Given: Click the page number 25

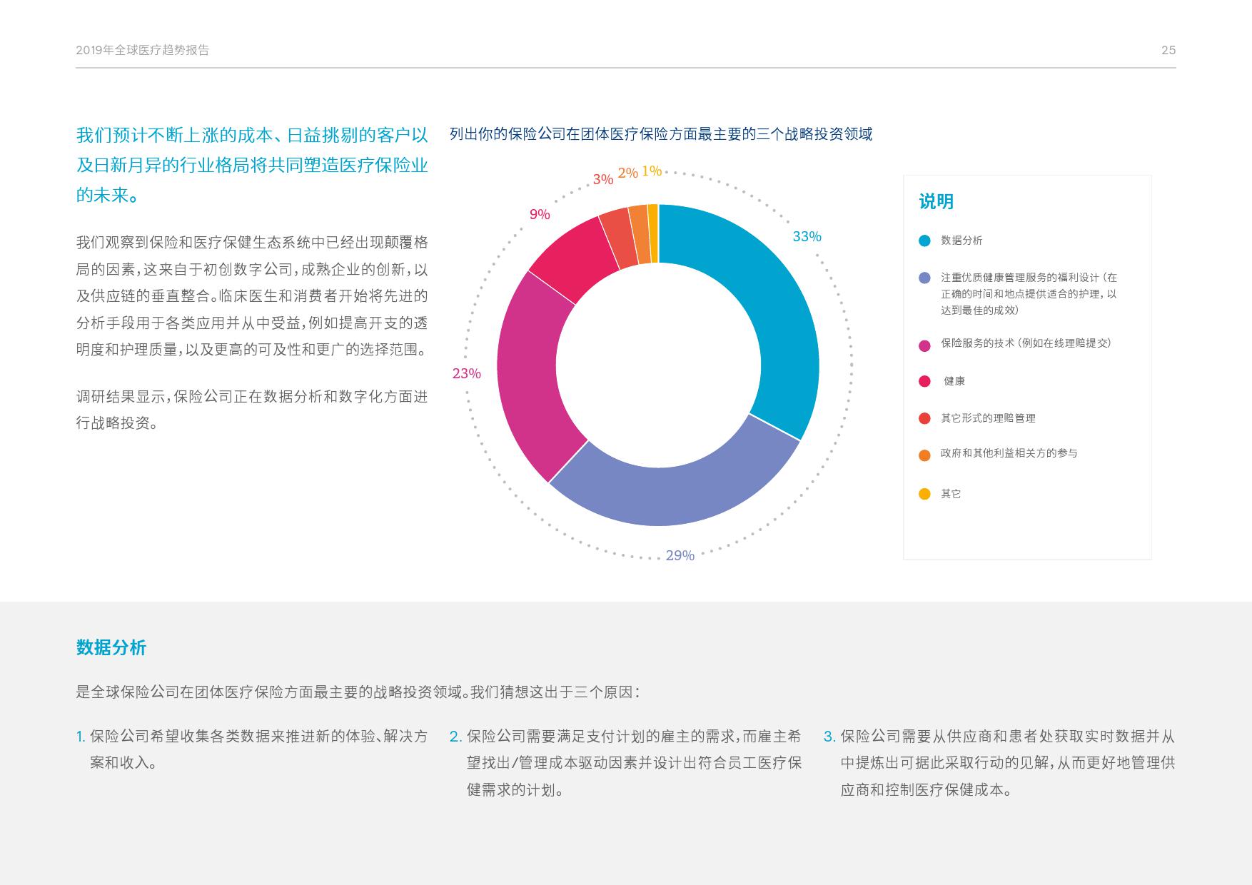Looking at the screenshot, I should click(1168, 50).
